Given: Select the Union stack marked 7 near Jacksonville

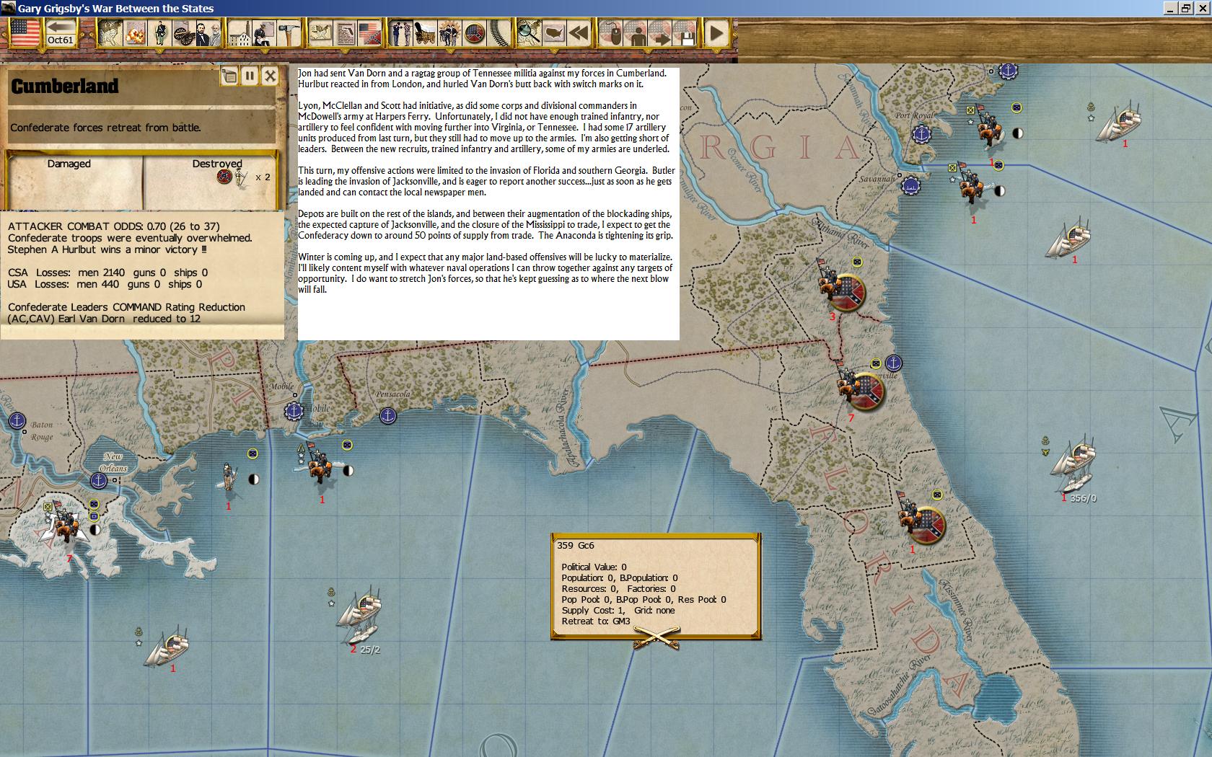Looking at the screenshot, I should [860, 389].
